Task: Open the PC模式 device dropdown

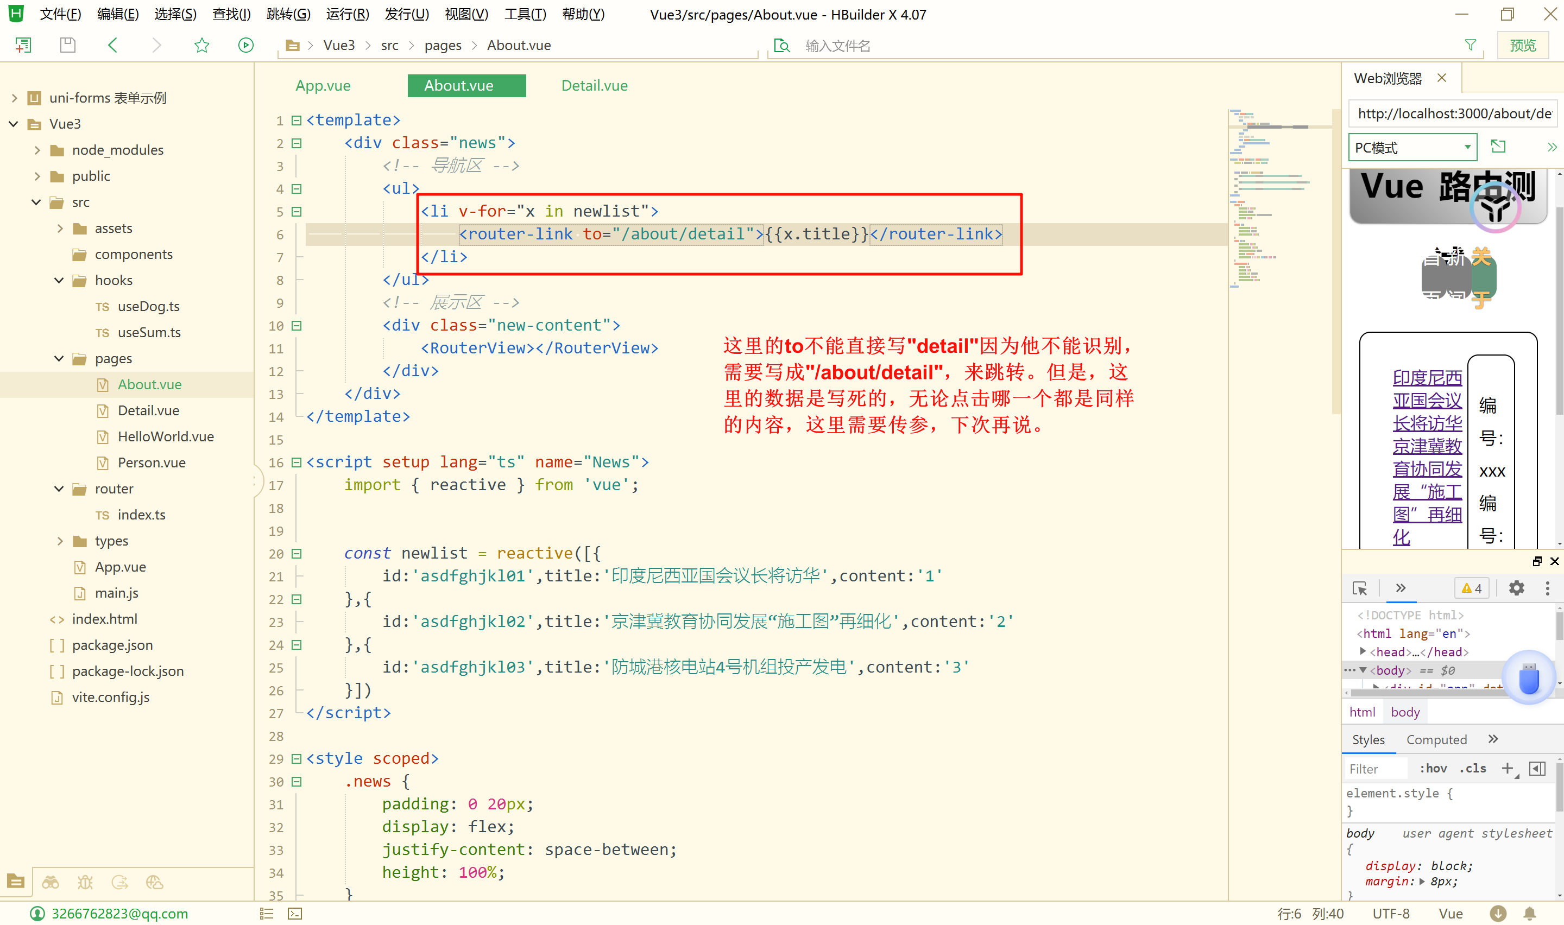Action: pos(1412,148)
